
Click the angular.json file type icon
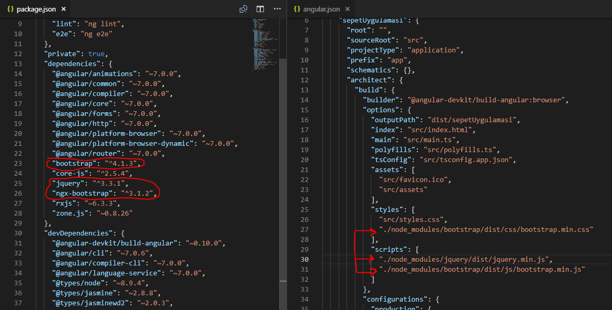point(297,9)
